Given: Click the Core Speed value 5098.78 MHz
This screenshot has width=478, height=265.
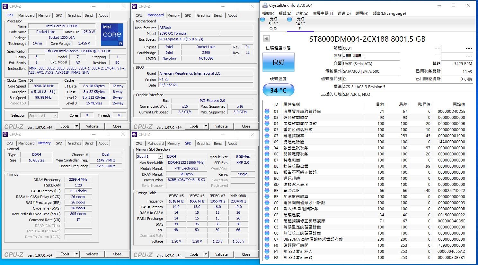Looking at the screenshot, I should pos(43,86).
